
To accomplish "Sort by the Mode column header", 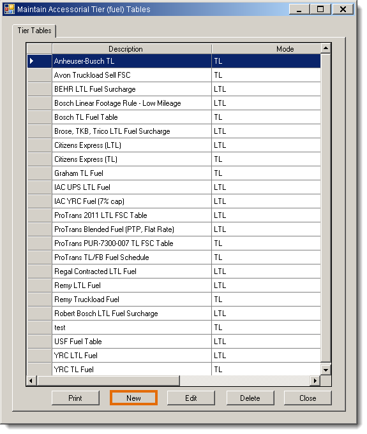I will tap(266, 48).
